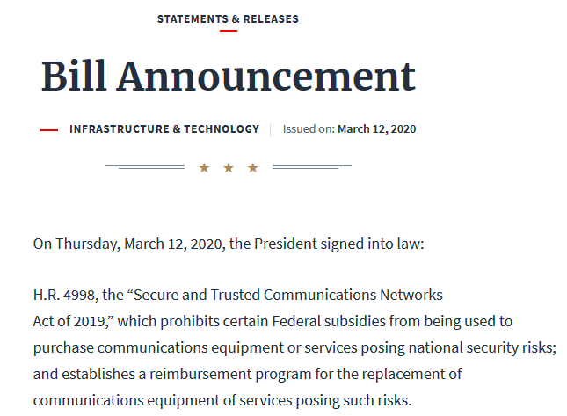Image resolution: width=567 pixels, height=416 pixels.
Task: Click the March 12, 2020 issue date
Action: (x=377, y=129)
